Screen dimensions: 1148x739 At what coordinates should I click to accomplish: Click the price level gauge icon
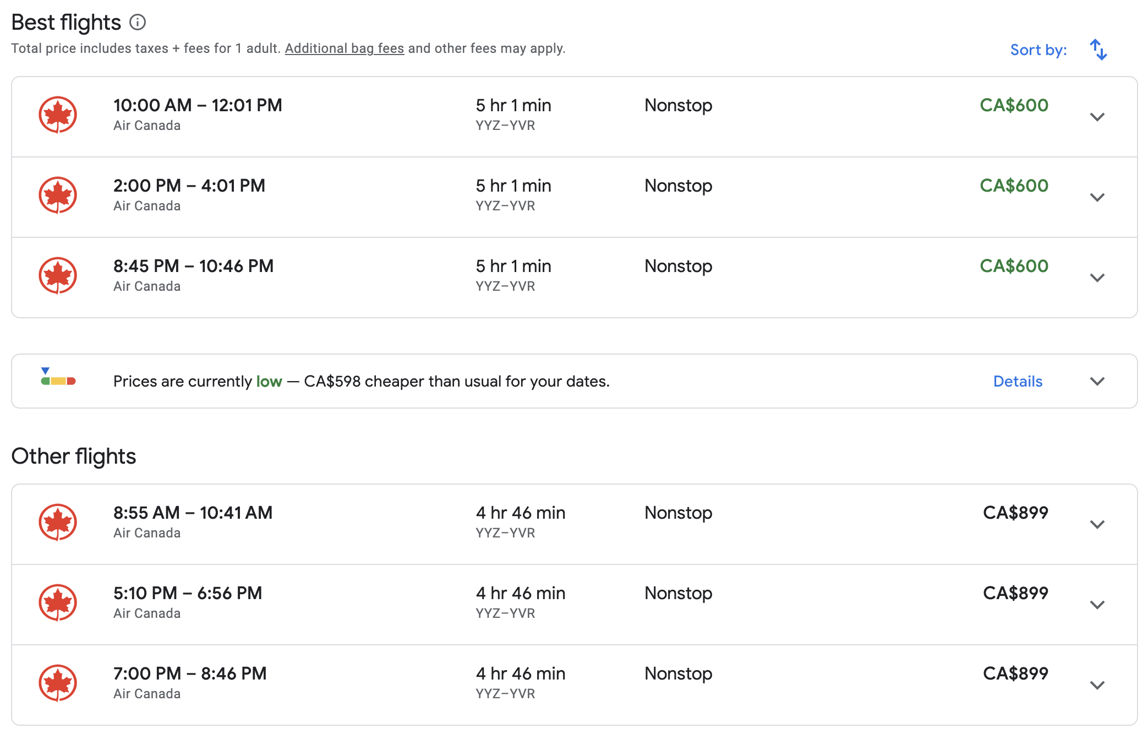coord(58,378)
